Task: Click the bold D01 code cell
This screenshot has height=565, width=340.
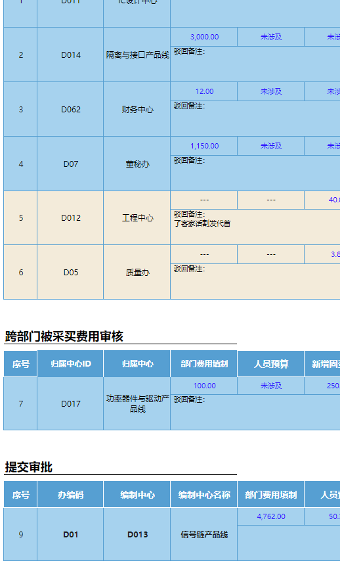Action: point(71,534)
